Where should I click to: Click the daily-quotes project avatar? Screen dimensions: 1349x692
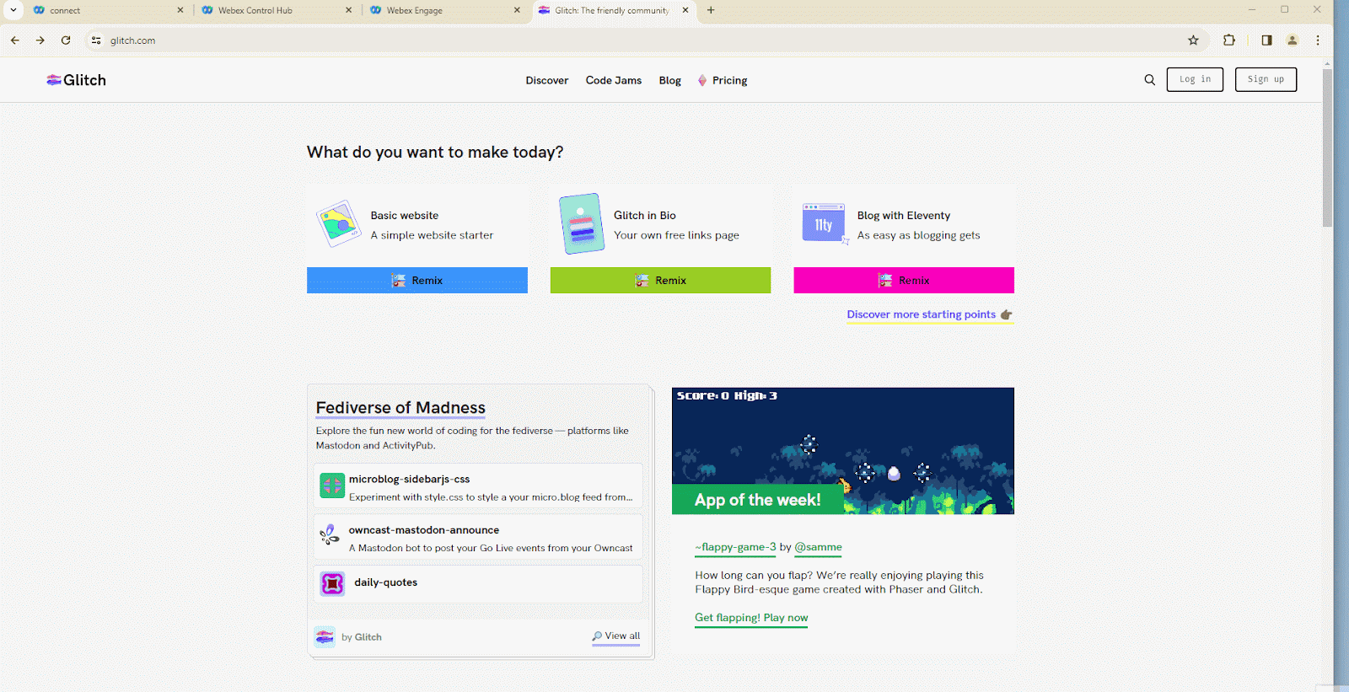(x=332, y=583)
